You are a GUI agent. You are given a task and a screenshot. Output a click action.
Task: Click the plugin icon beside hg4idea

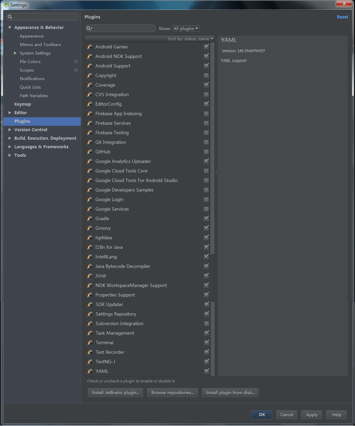90,238
